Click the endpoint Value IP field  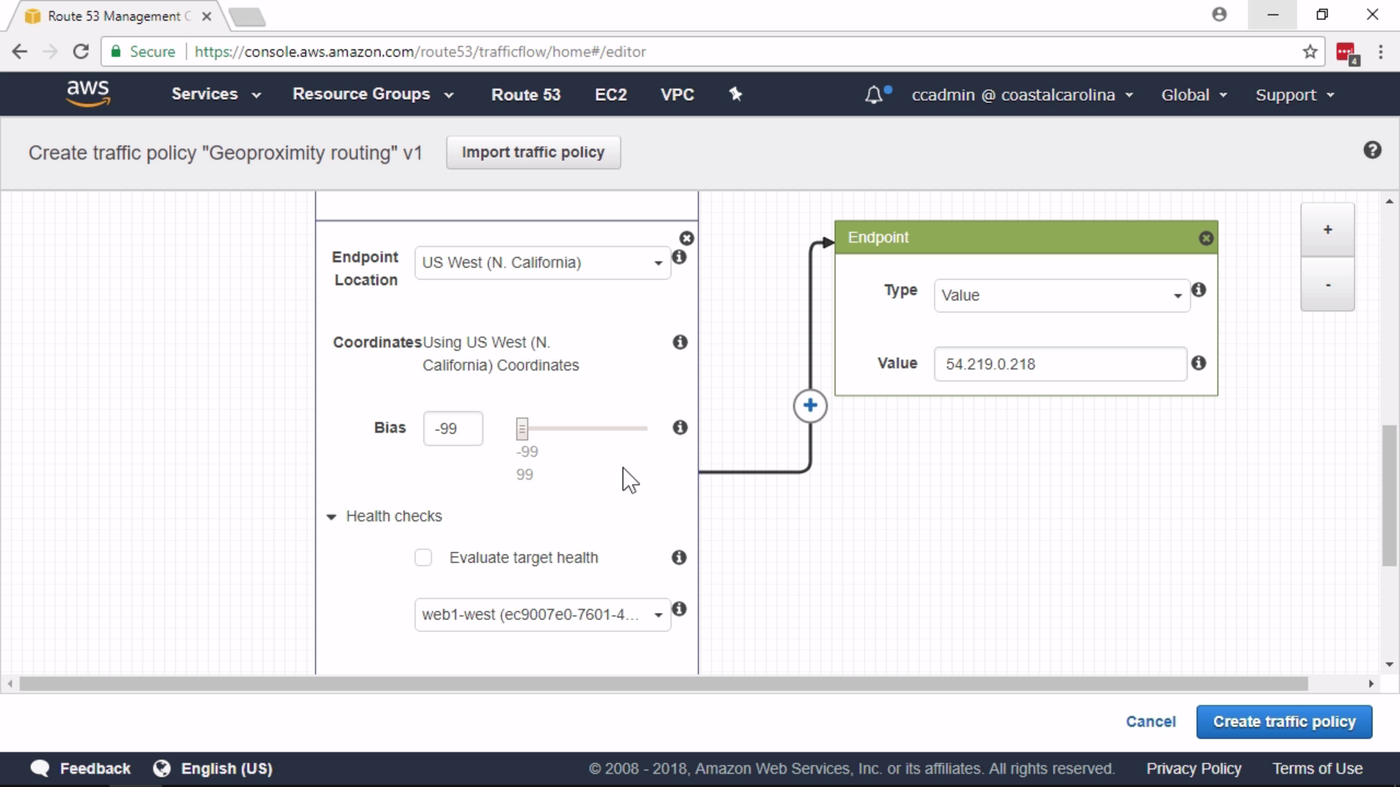(1060, 364)
